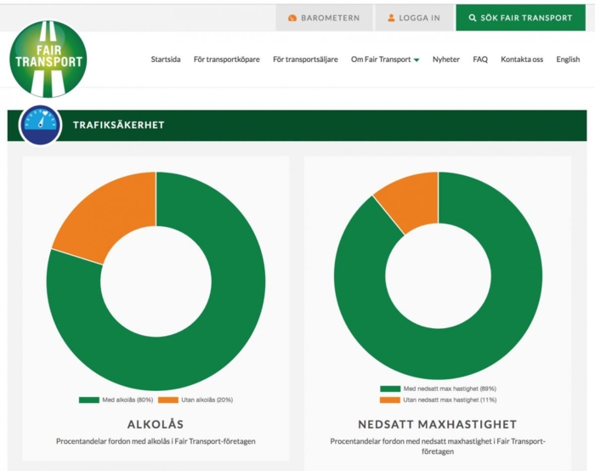This screenshot has width=595, height=471.
Task: Click the ALKOLÅS chart title
Action: tap(156, 424)
